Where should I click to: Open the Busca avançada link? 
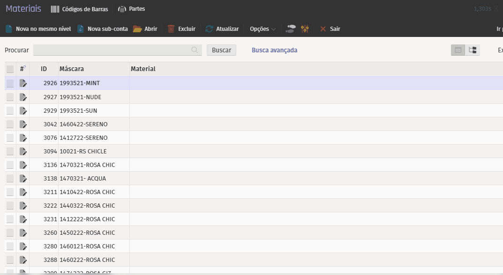[274, 50]
